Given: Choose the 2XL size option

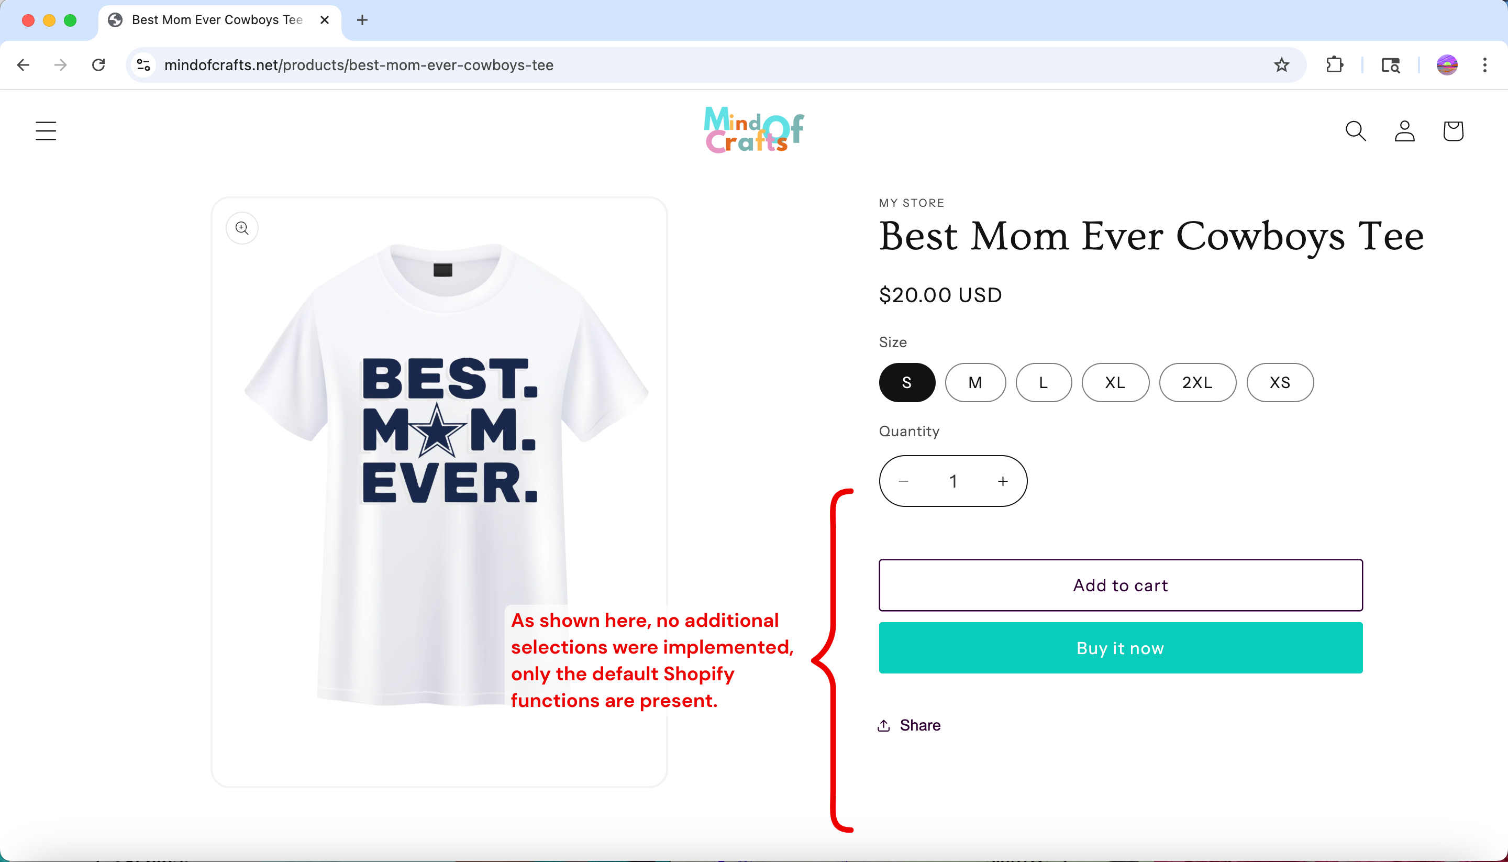Looking at the screenshot, I should [1196, 383].
